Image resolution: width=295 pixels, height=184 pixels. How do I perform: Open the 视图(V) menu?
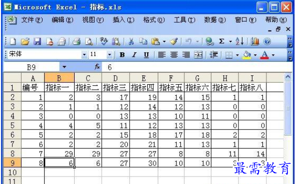coord(93,19)
